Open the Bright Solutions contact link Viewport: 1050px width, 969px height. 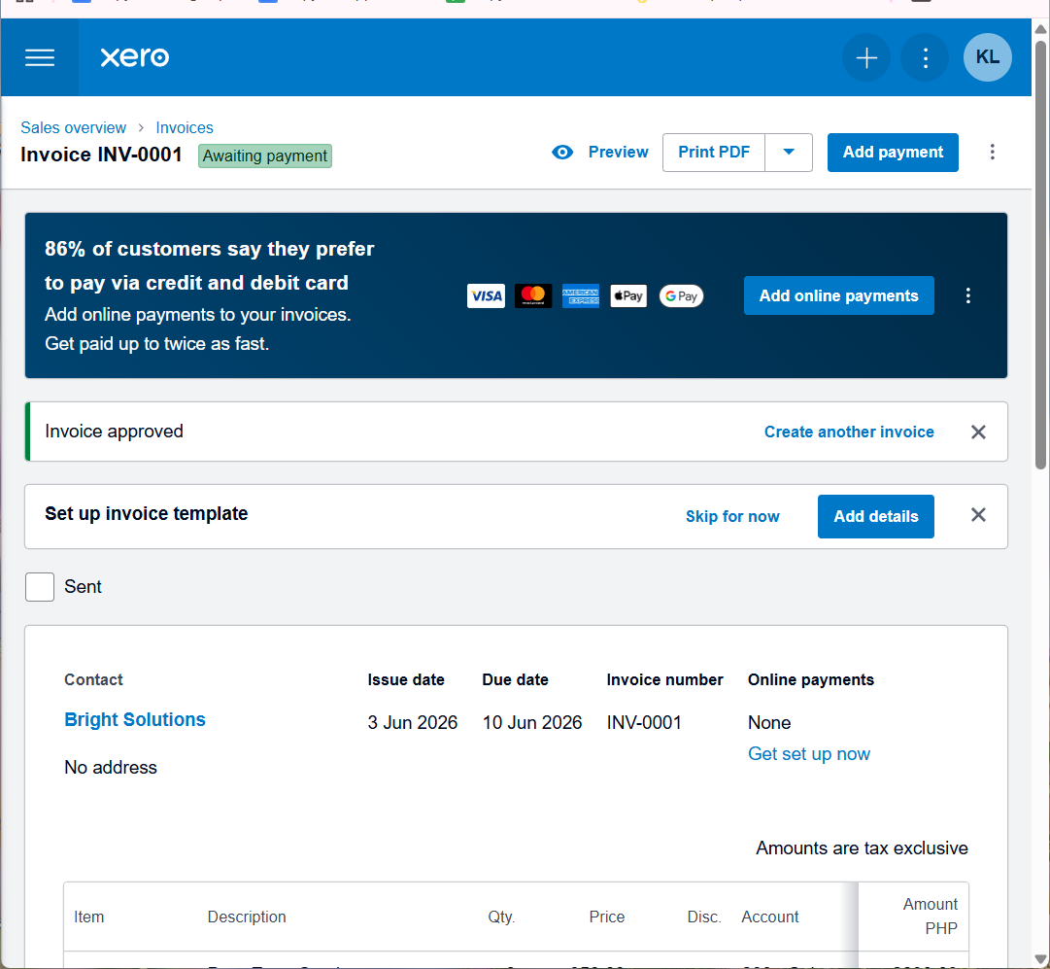click(x=135, y=720)
